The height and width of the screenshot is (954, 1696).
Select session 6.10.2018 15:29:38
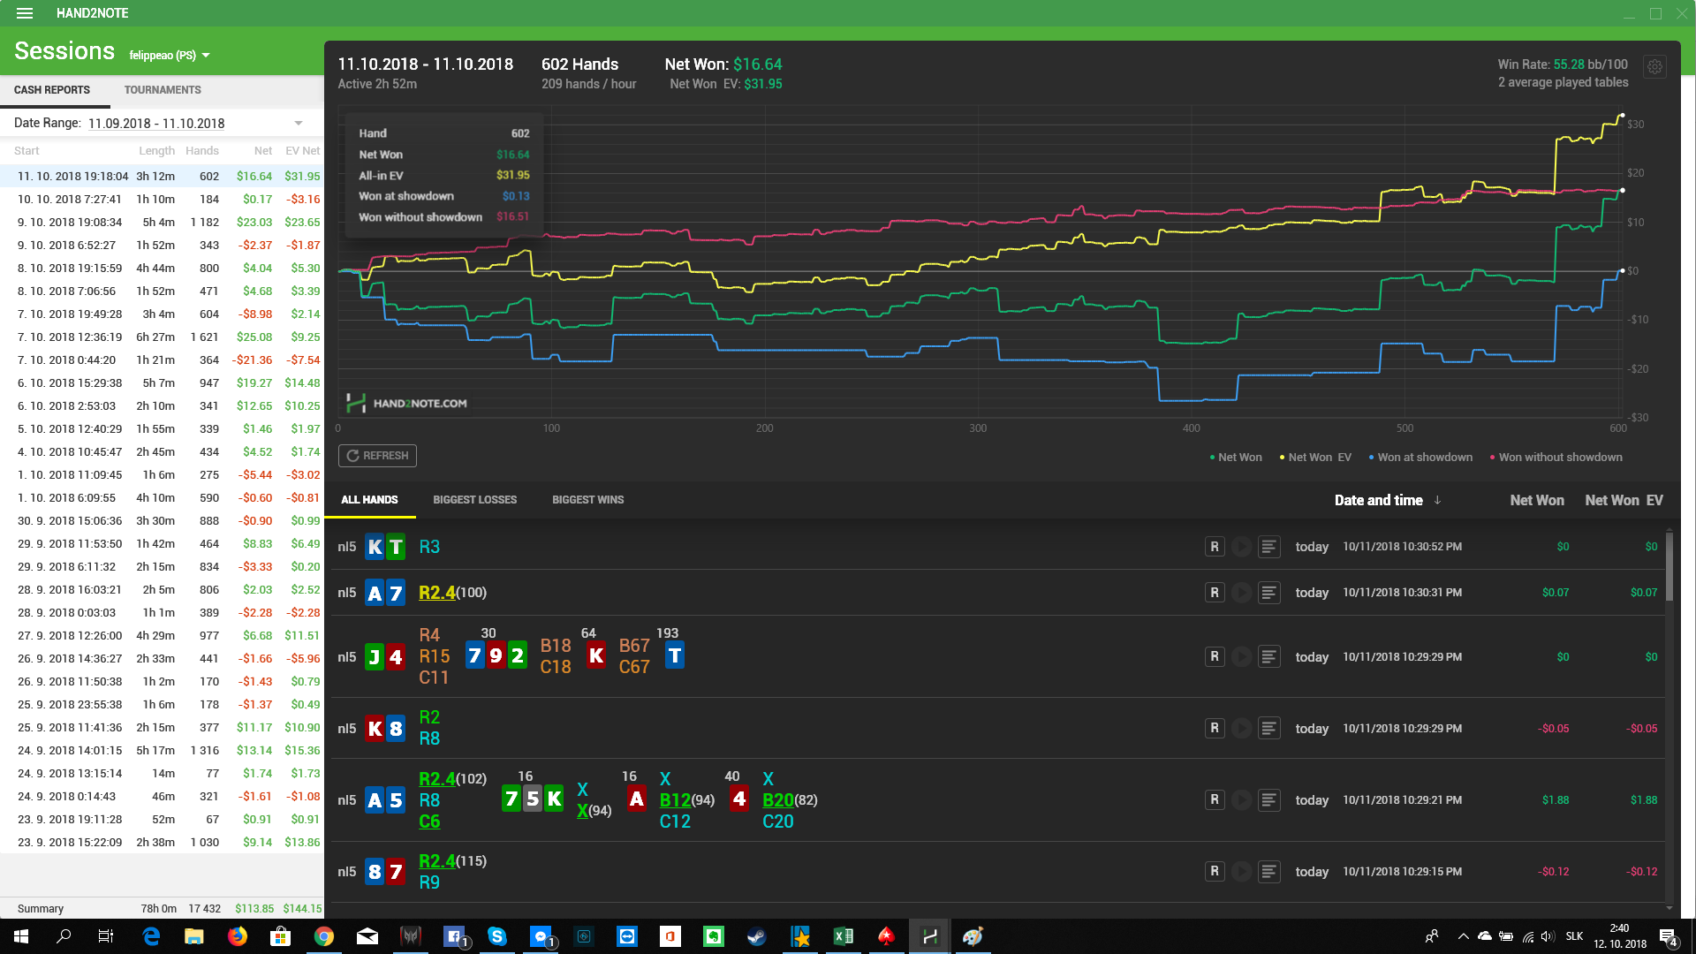tap(162, 382)
